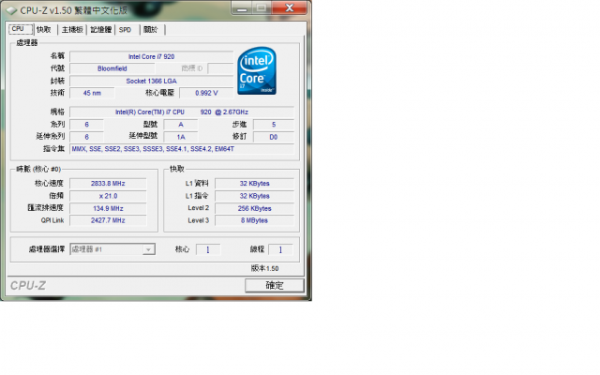
Task: Click the 修訂 D0 revision value
Action: (x=274, y=137)
